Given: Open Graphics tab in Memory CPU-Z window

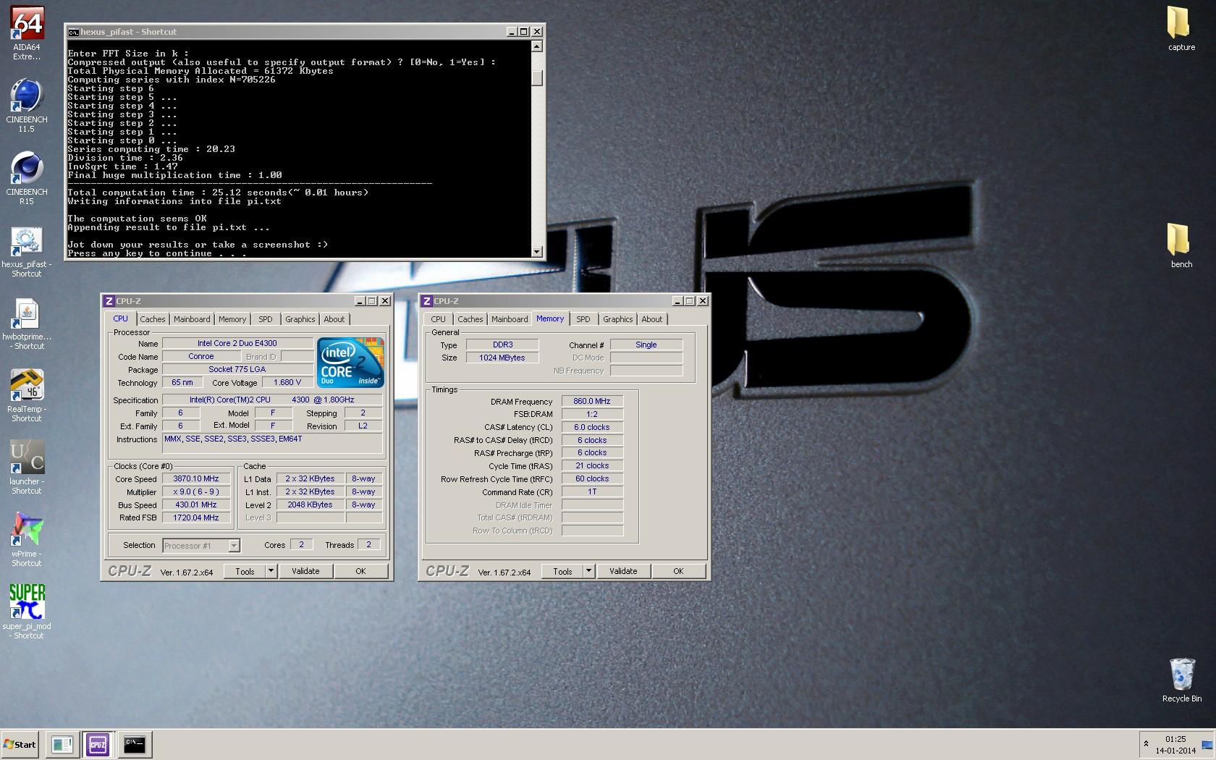Looking at the screenshot, I should pos(617,319).
